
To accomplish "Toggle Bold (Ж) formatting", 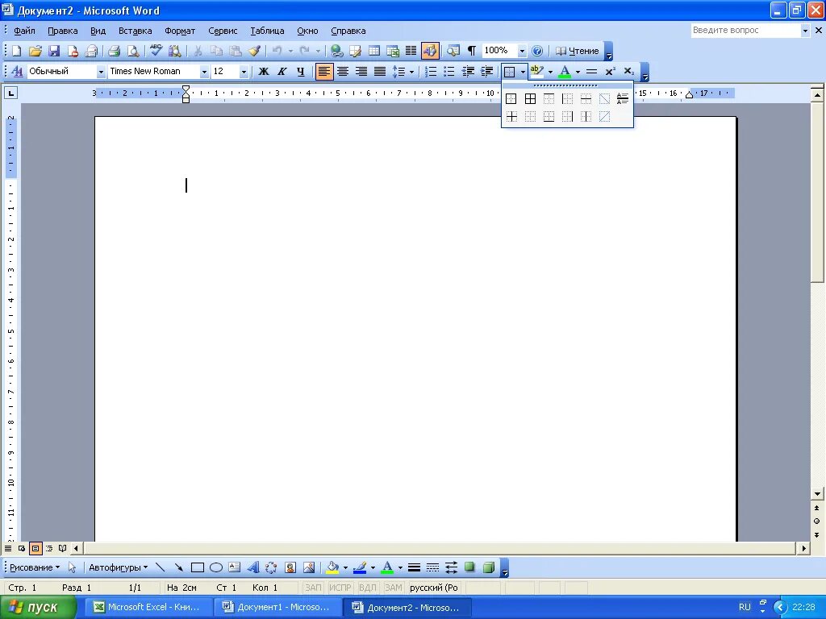I will point(264,71).
